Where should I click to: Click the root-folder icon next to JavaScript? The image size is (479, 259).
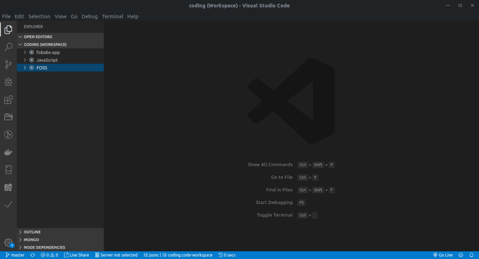tap(32, 60)
